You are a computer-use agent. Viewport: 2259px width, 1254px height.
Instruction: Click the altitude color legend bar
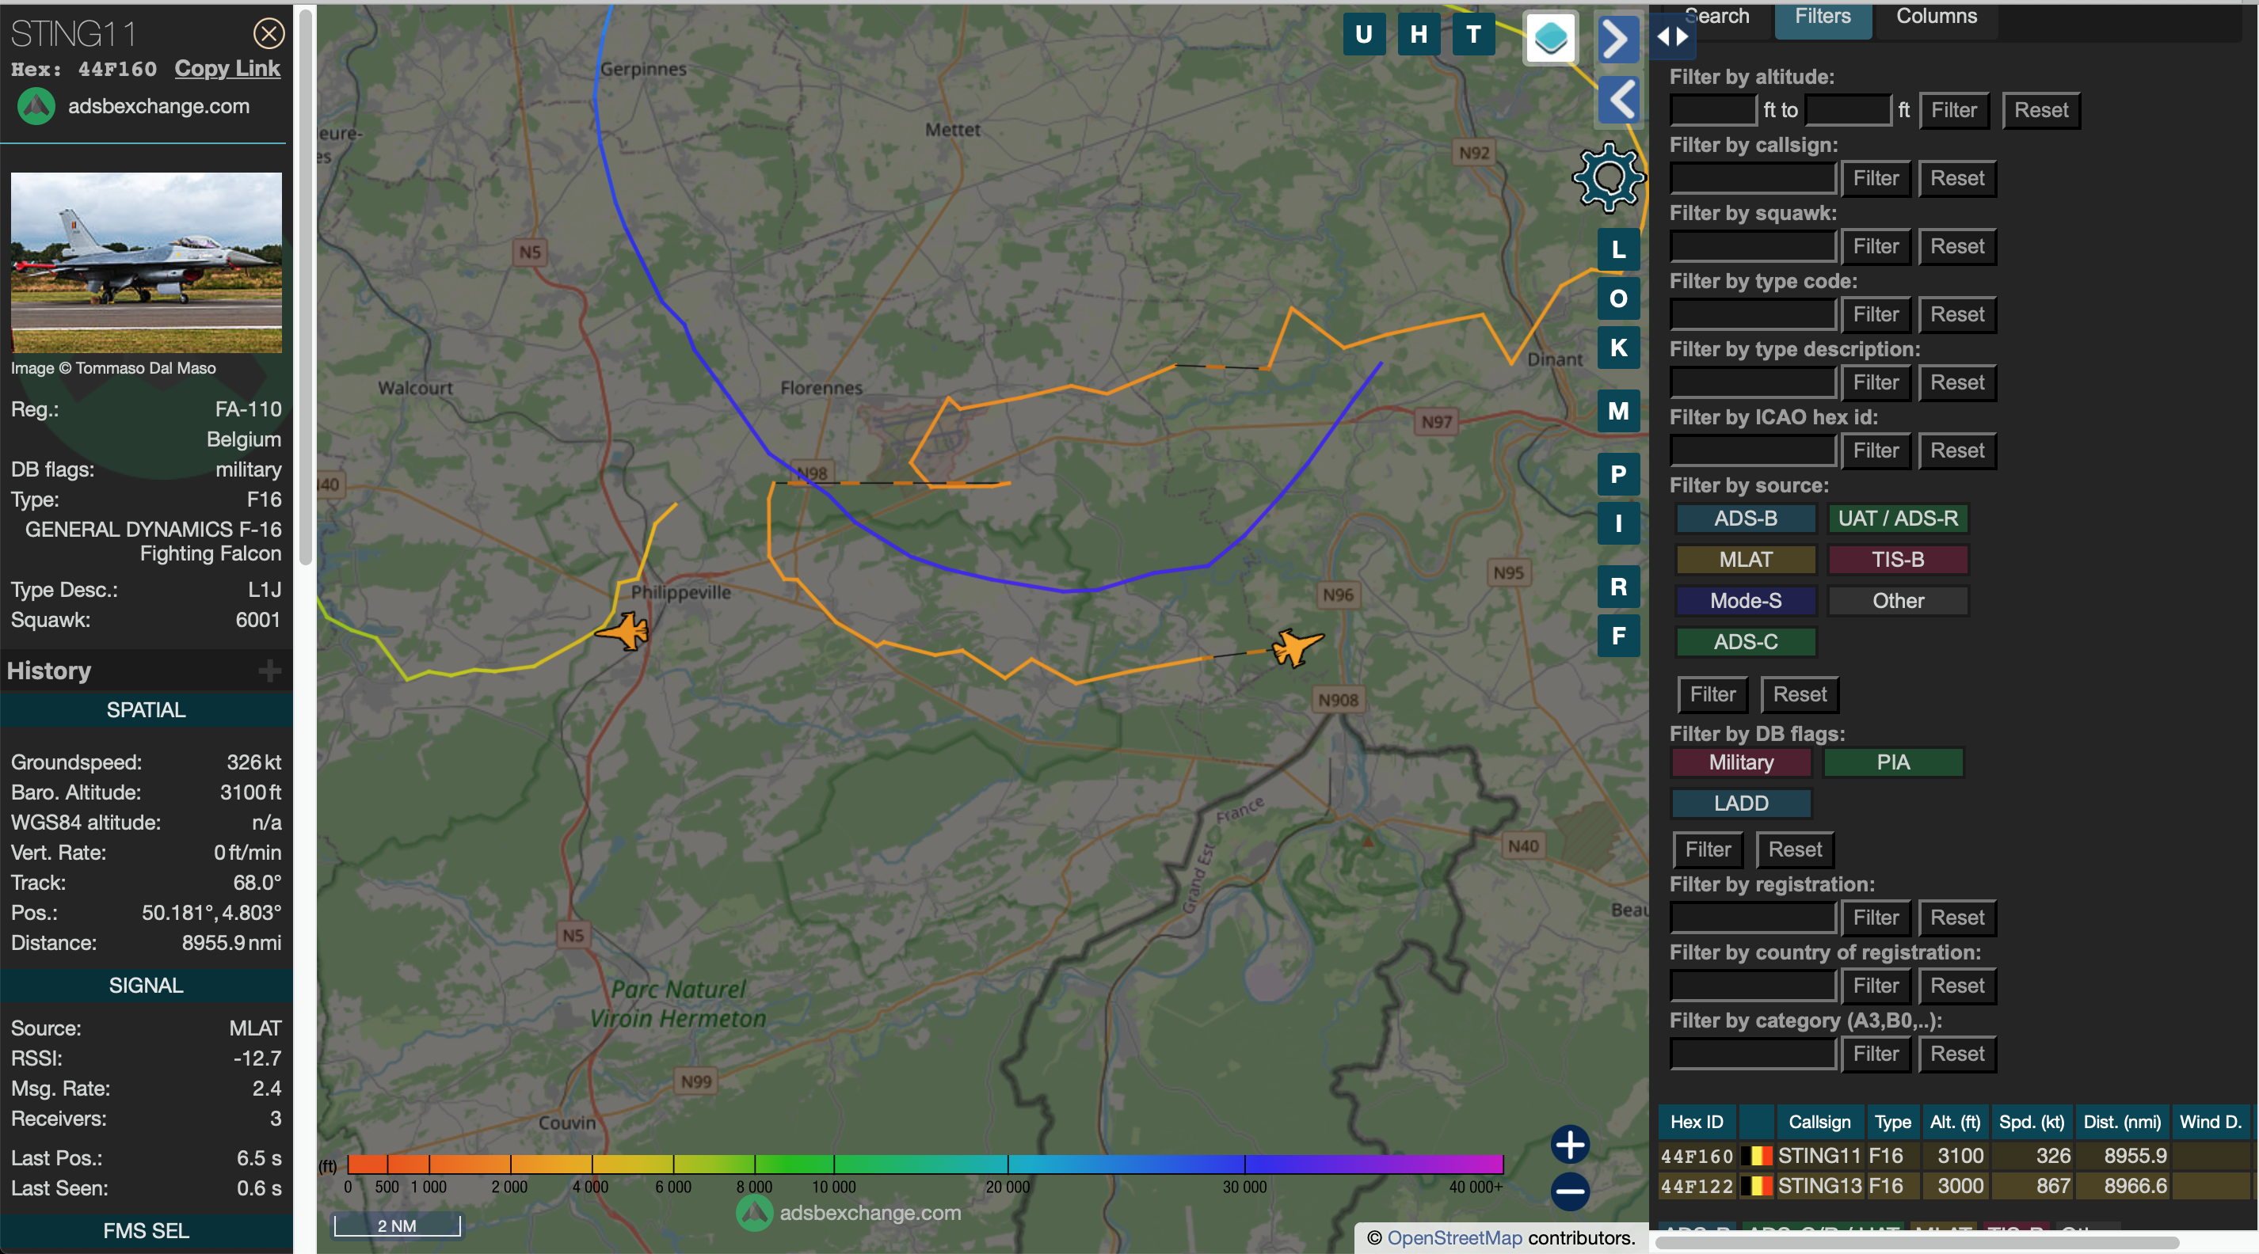pyautogui.click(x=925, y=1164)
